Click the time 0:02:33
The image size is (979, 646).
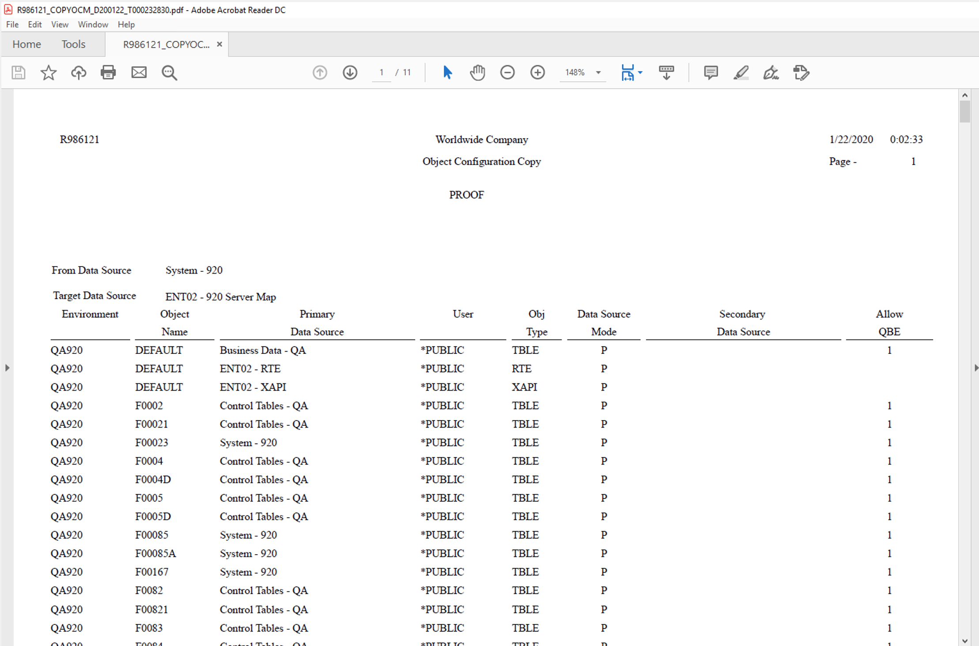pyautogui.click(x=906, y=139)
